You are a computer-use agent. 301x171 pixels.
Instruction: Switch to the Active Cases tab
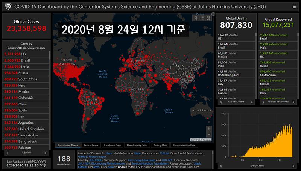point(91,145)
